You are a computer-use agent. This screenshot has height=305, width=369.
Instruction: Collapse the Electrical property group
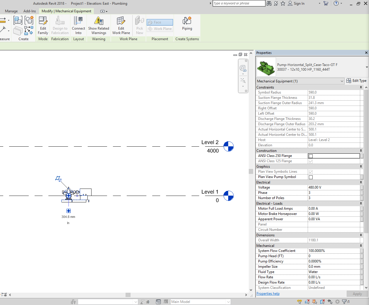[x=361, y=182]
